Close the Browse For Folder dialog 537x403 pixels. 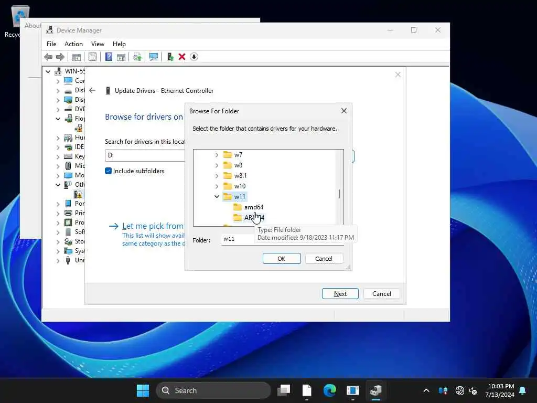[344, 111]
